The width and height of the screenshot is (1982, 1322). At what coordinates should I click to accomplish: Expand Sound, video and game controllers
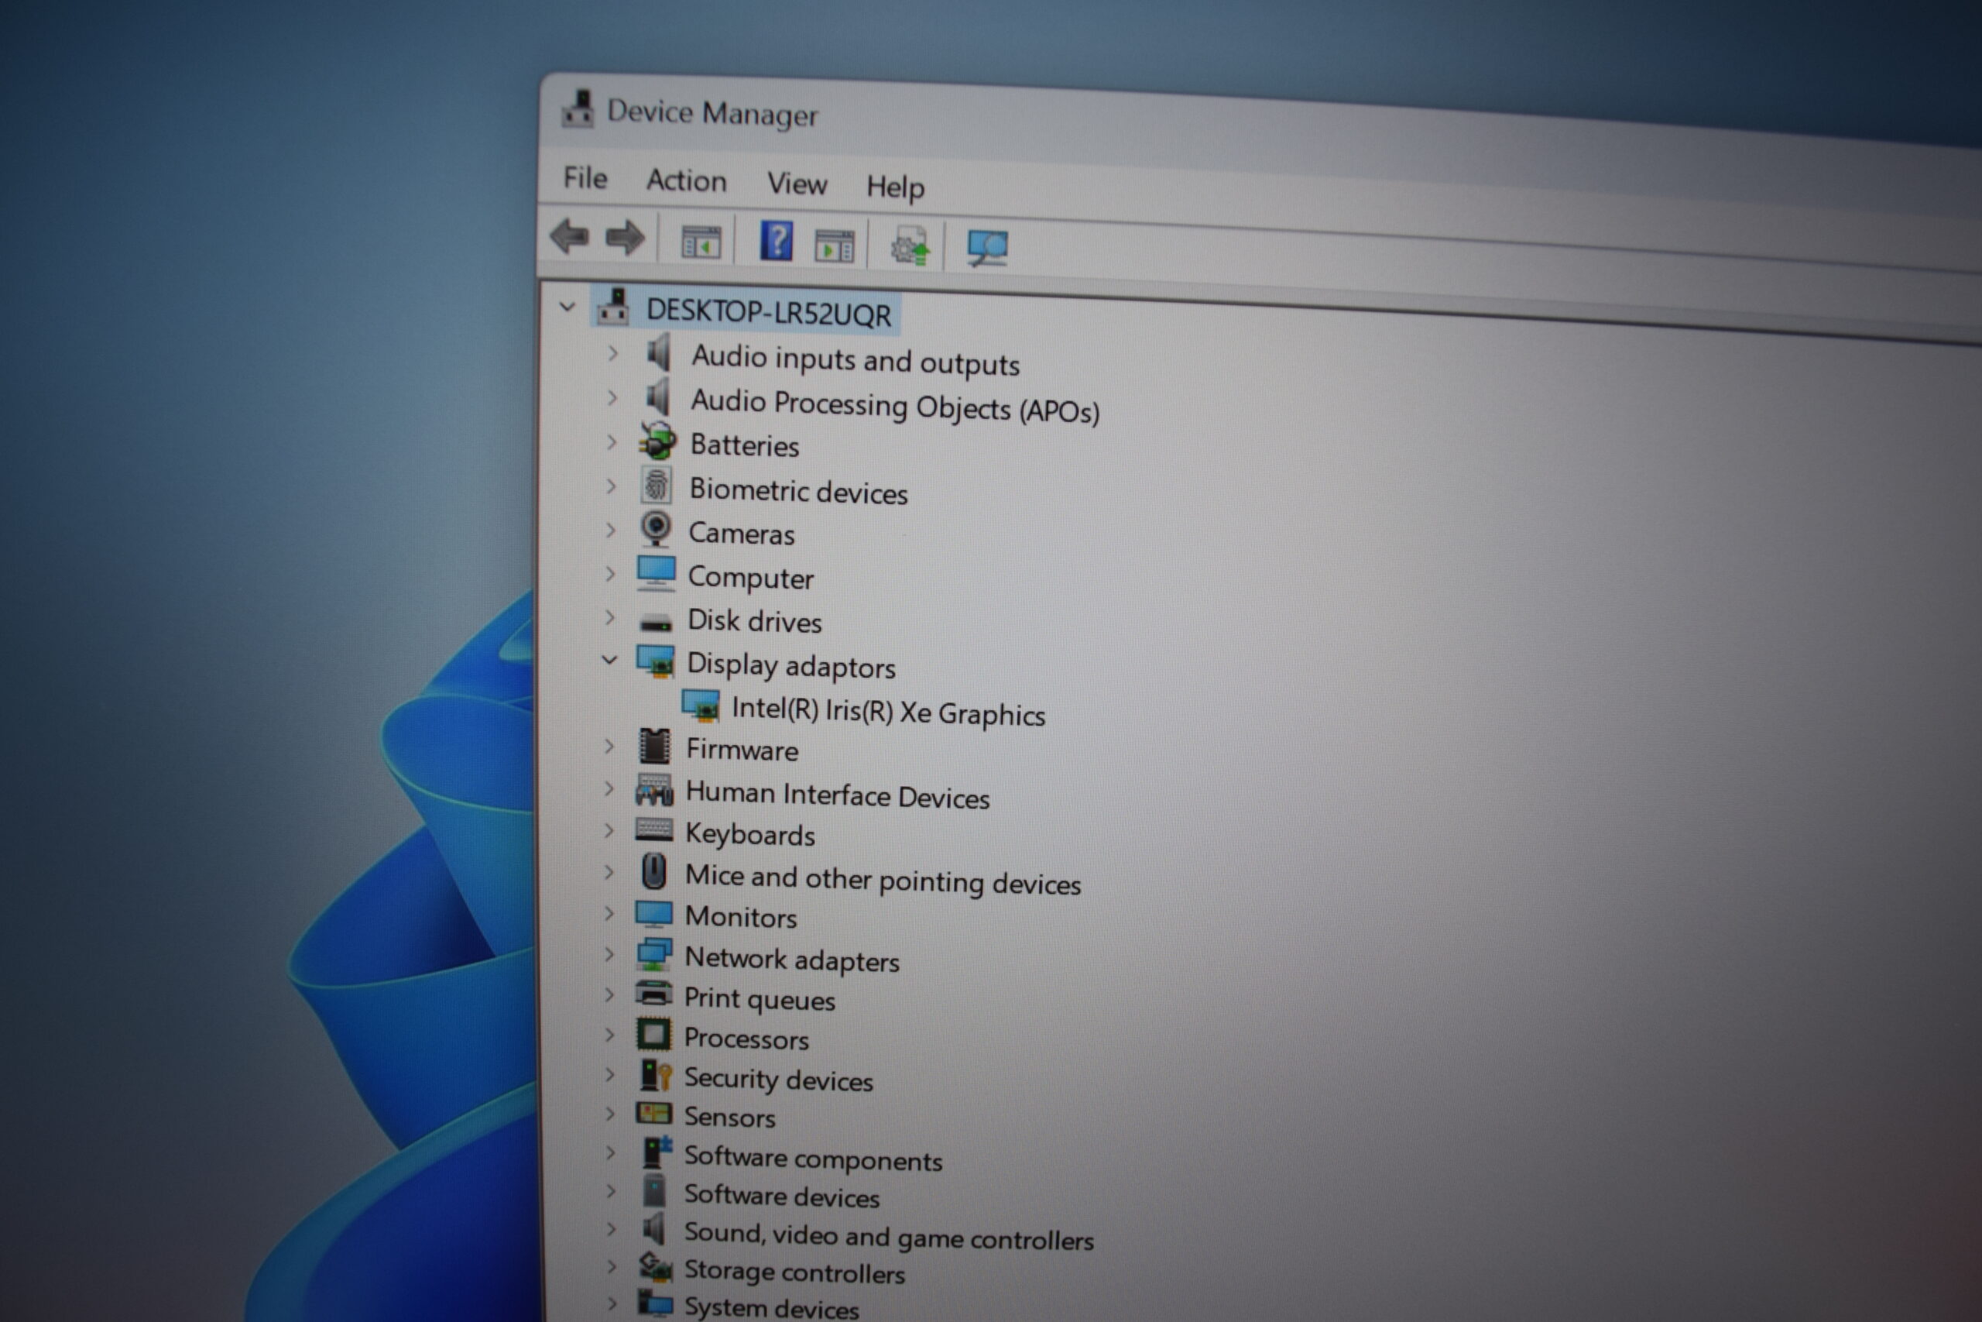(x=611, y=1229)
